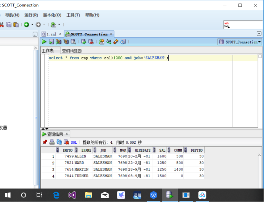Viewport: 264px width, 202px height.
Task: Open back button history dropdown arrow
Action: click(32, 25)
